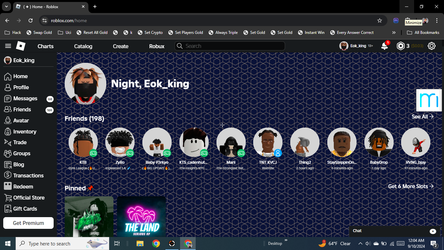Open the notifications bell icon
Screen dimensions: 444x250
(385, 46)
